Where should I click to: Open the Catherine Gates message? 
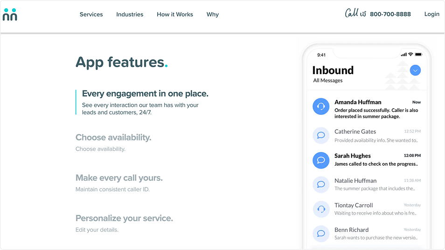click(x=367, y=136)
